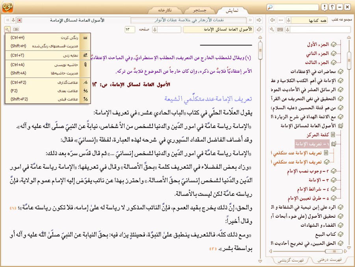Viewport: 355px width, 267px height.
Task: Choose علامت‌گذاری (Ctrl+F2) menu item
Action: pyautogui.click(x=48, y=83)
